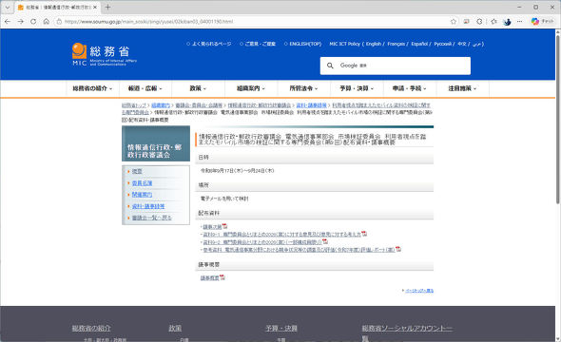
Task: Expand the 申請・手続 navigation menu
Action: pyautogui.click(x=410, y=88)
